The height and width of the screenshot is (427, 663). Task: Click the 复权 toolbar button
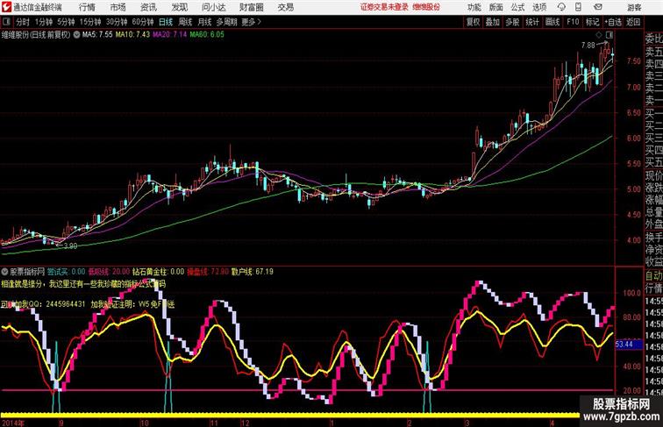click(x=473, y=22)
